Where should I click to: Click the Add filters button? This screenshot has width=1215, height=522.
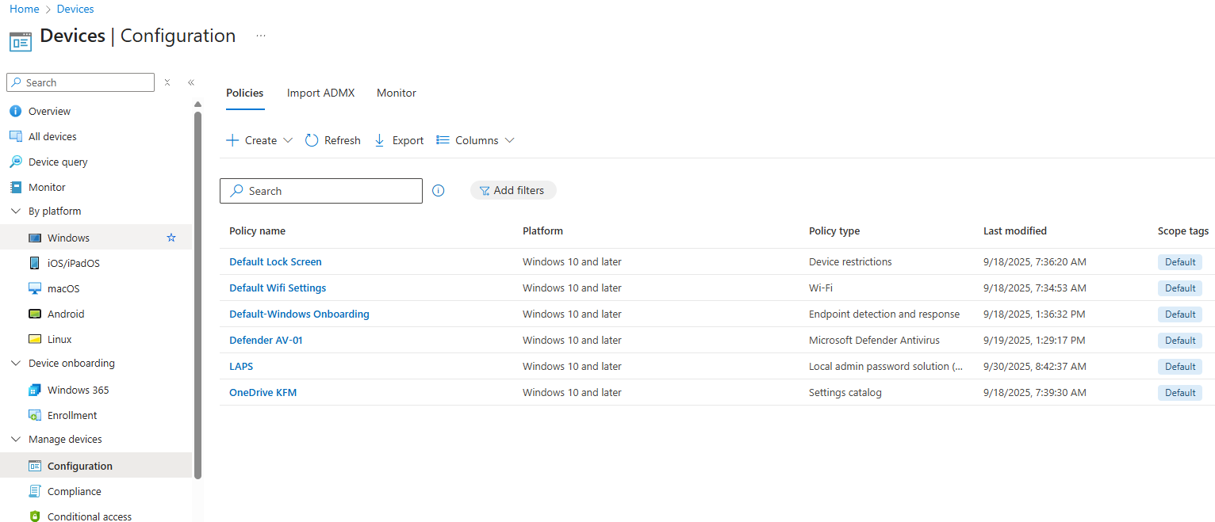512,191
